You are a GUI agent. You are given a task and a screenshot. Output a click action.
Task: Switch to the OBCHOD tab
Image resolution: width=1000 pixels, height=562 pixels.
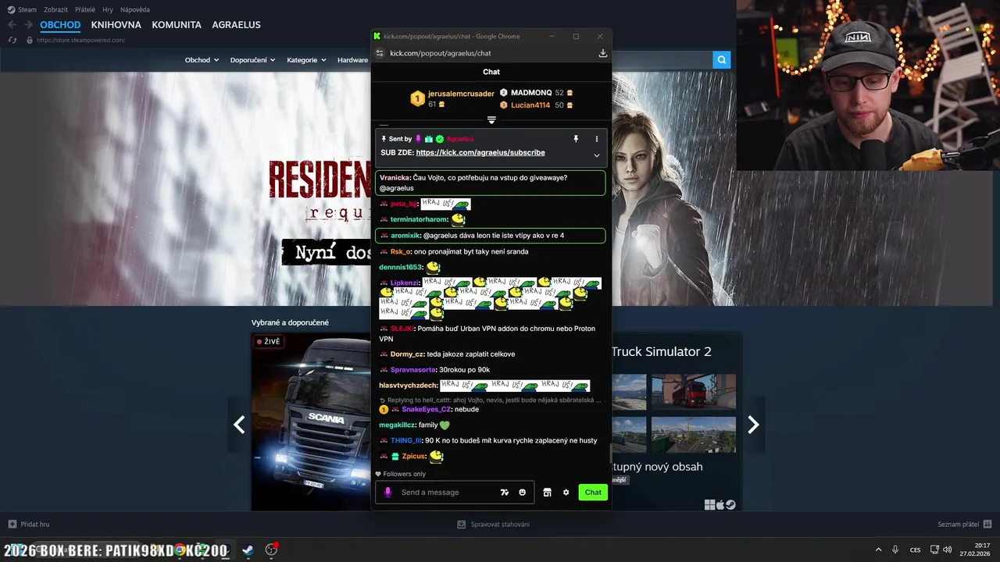(x=60, y=25)
